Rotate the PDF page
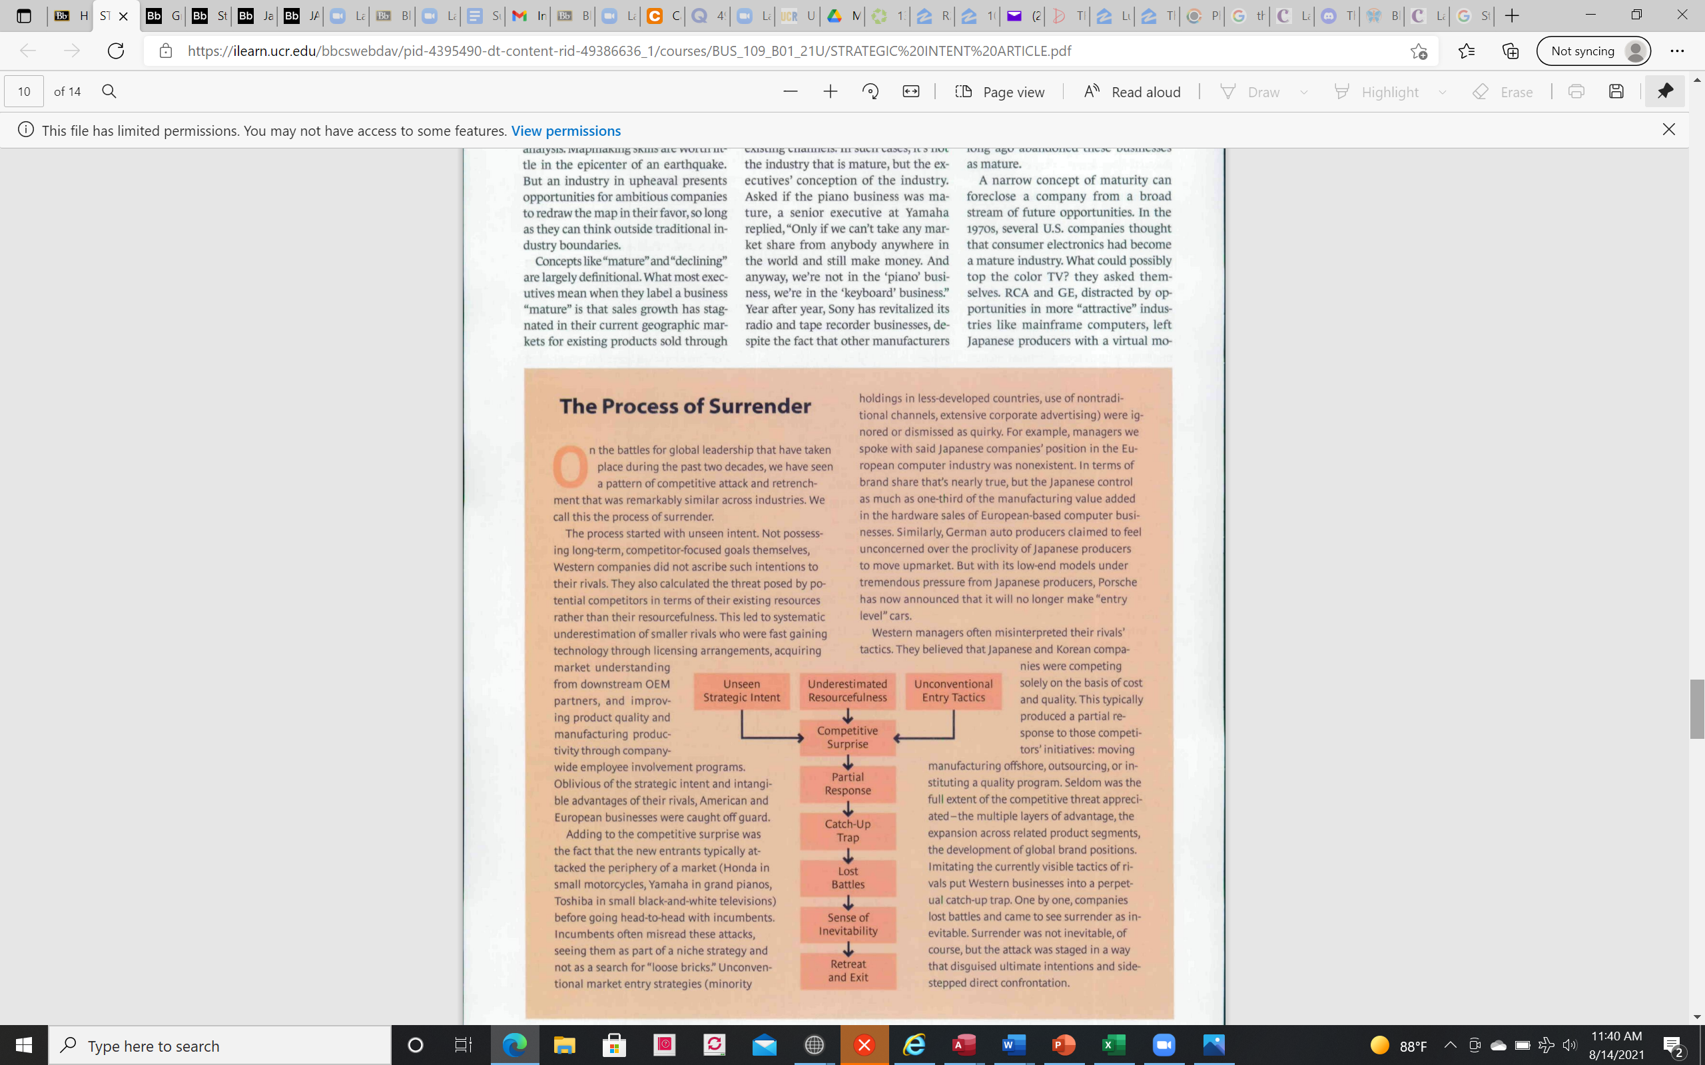Viewport: 1705px width, 1065px height. pyautogui.click(x=871, y=92)
